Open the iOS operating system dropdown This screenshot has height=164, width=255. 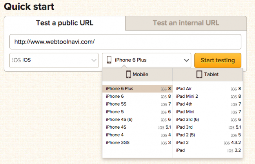pyautogui.click(x=54, y=60)
